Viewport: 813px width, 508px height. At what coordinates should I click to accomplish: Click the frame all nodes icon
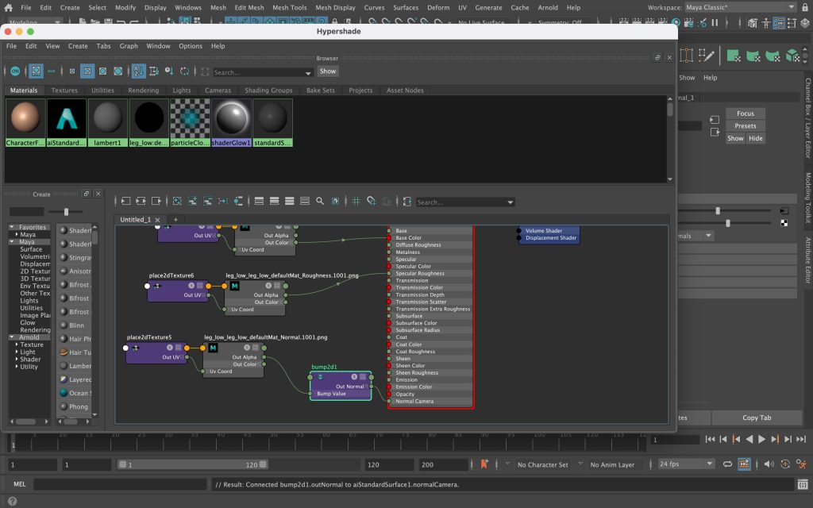[177, 201]
